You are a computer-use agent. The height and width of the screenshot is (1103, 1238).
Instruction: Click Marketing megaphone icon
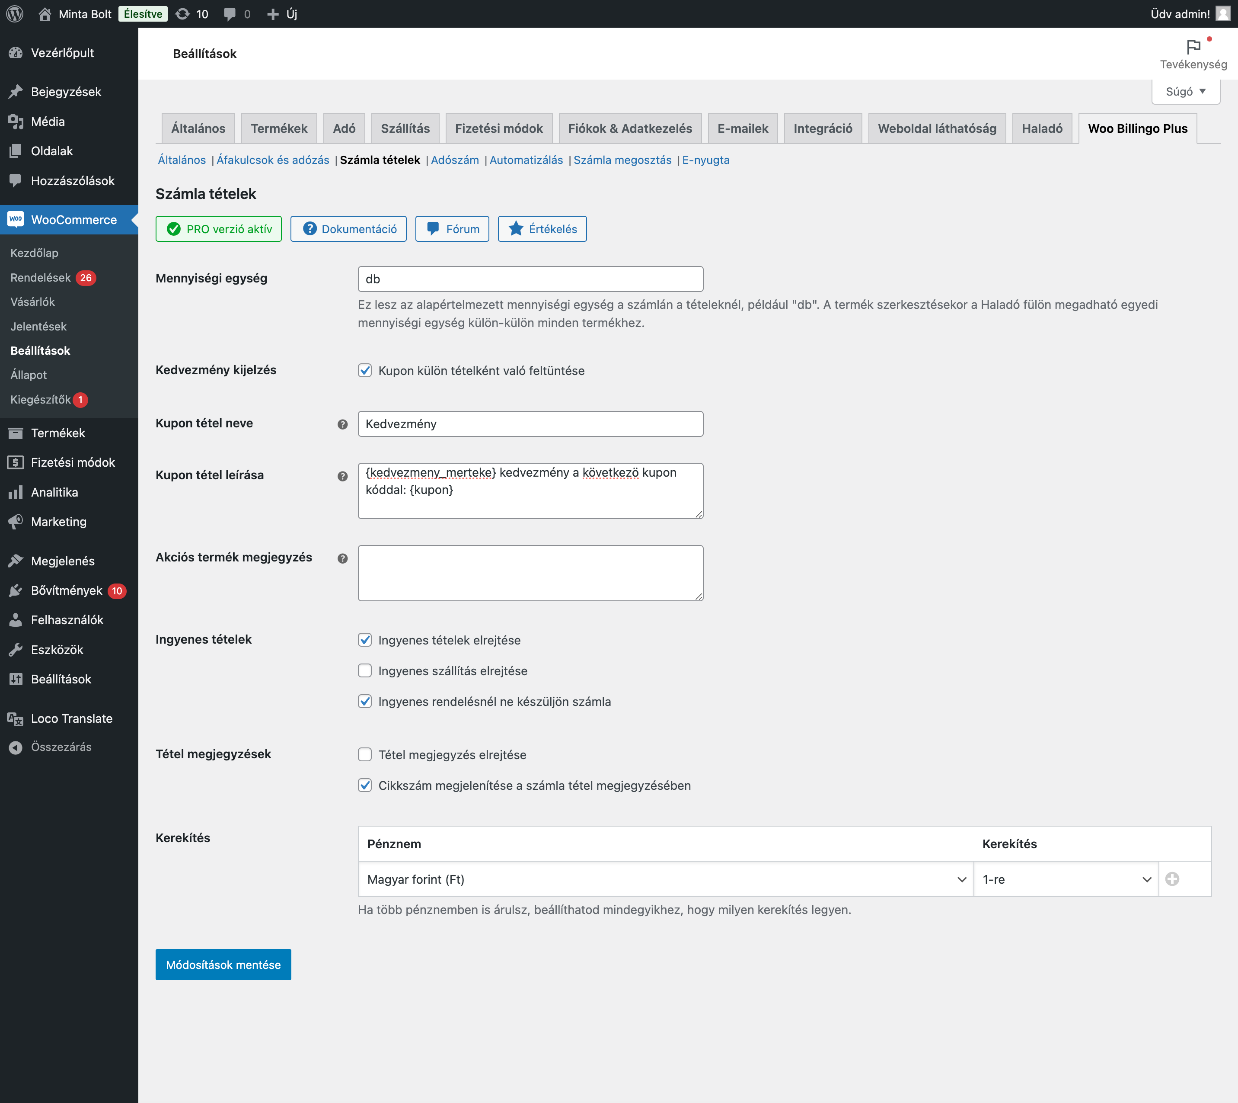pyautogui.click(x=16, y=522)
